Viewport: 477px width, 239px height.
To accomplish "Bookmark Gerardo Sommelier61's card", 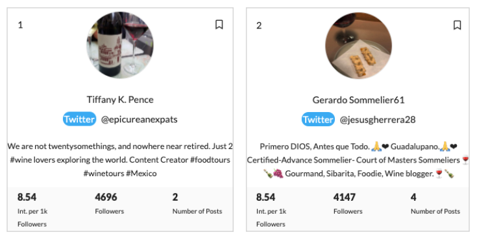I will pos(457,25).
